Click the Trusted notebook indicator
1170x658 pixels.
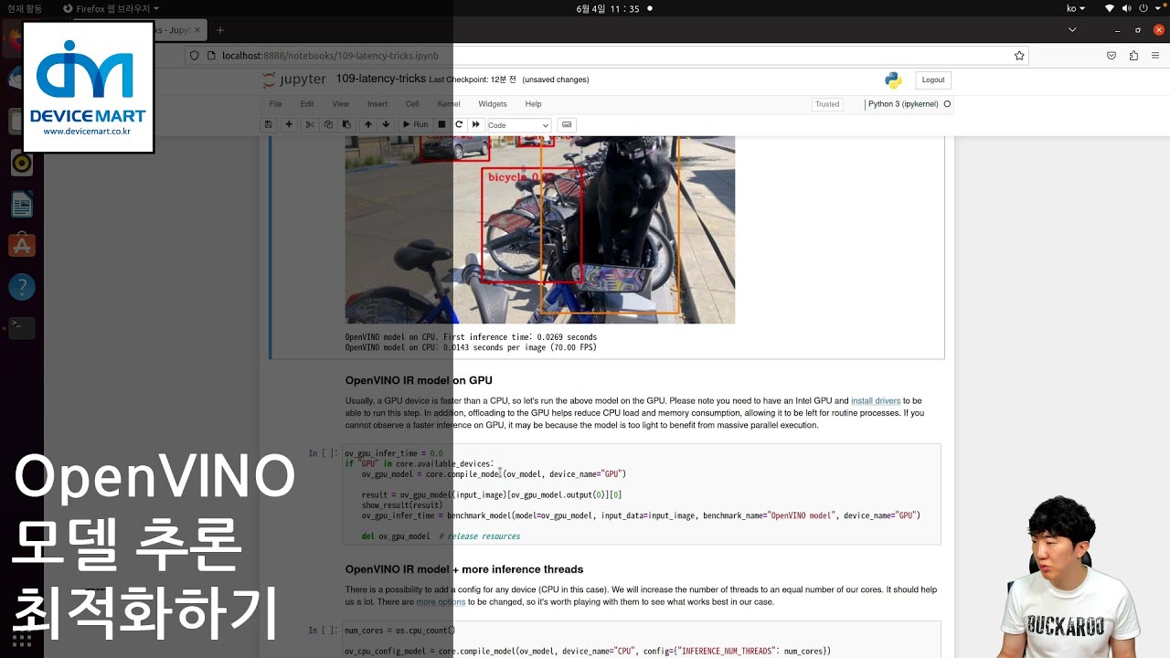point(827,104)
